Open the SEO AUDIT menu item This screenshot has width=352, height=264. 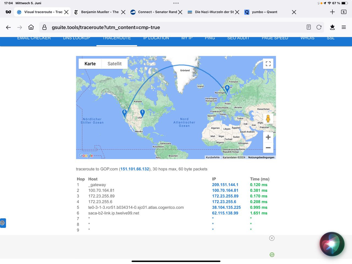click(x=238, y=38)
